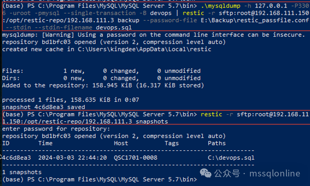Screen dimensions: 310x186
Task: Click the 'Files:' statistics row label
Action: pos(13,71)
